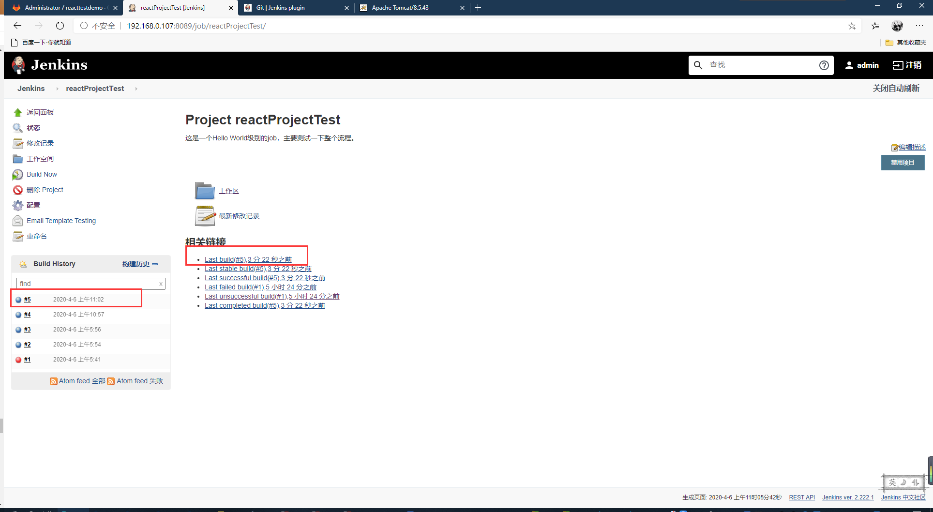Open build #3 in Build History
Screen dimensions: 933x512
coord(28,330)
